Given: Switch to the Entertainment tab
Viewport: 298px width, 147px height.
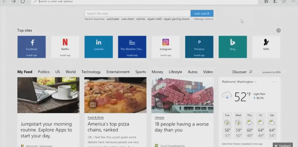Looking at the screenshot, I should click(x=118, y=72).
